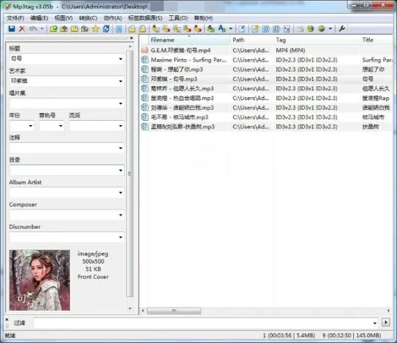397x343 pixels.
Task: Open favorite directories with the star icon
Action: click(x=95, y=29)
